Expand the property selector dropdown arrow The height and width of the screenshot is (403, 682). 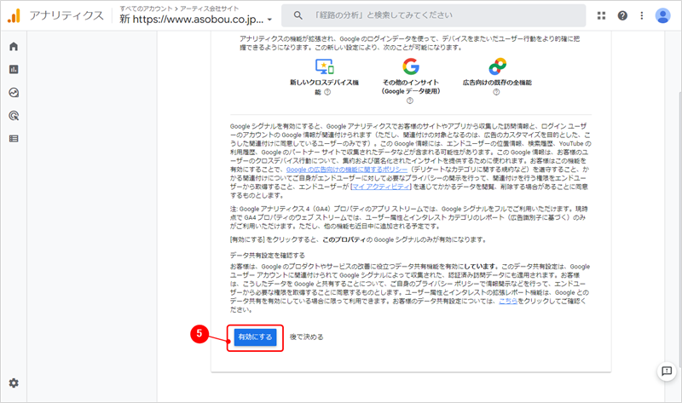[x=269, y=20]
